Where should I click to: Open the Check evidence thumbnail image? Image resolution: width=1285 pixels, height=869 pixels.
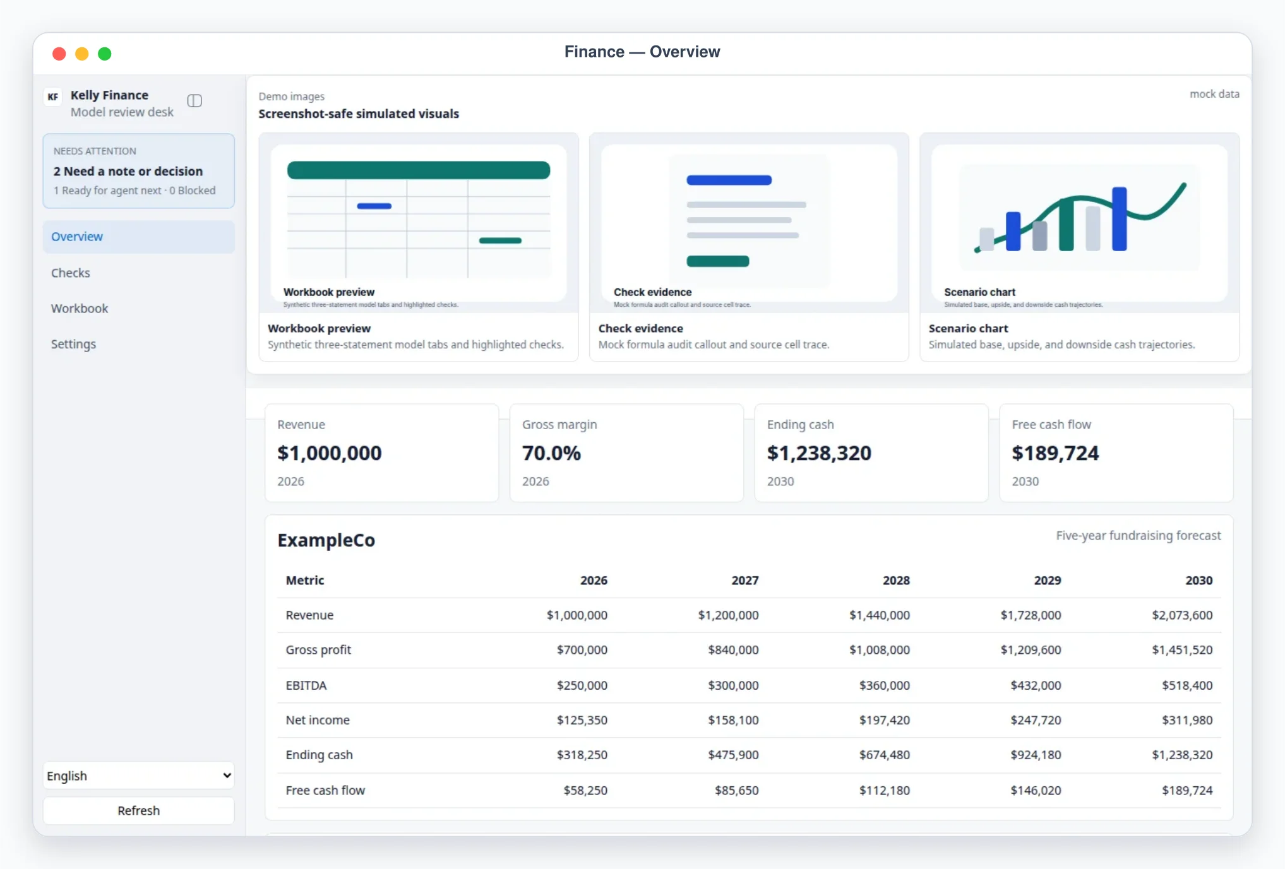tap(749, 223)
